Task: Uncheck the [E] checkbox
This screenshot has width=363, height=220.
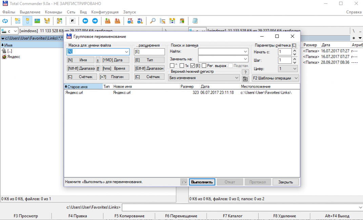Action: (193, 66)
